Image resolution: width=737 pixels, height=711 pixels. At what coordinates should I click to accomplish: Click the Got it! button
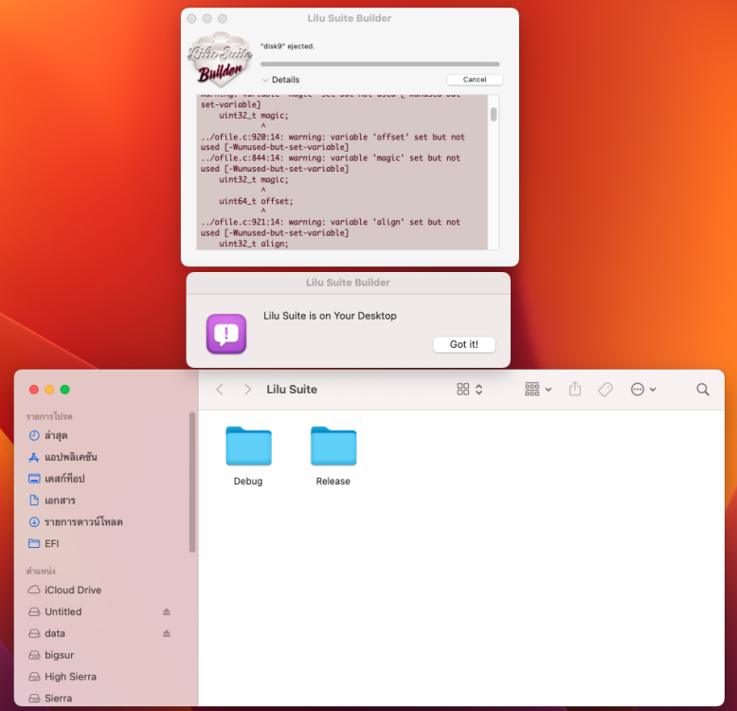click(464, 344)
